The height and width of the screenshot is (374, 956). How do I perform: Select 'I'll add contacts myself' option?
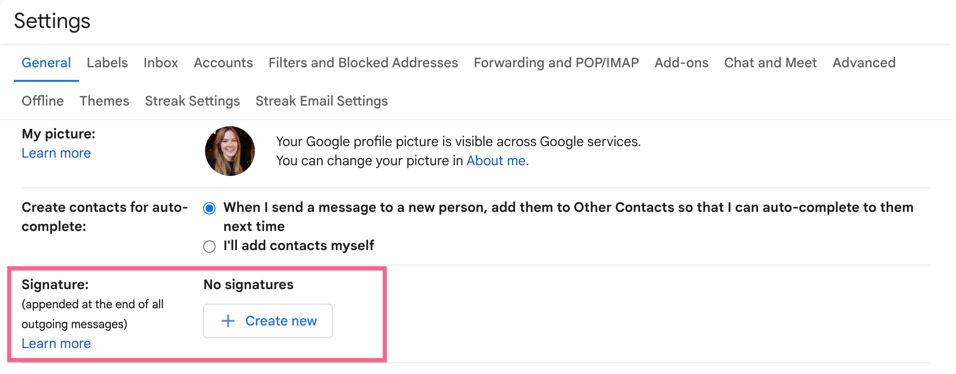pos(209,246)
